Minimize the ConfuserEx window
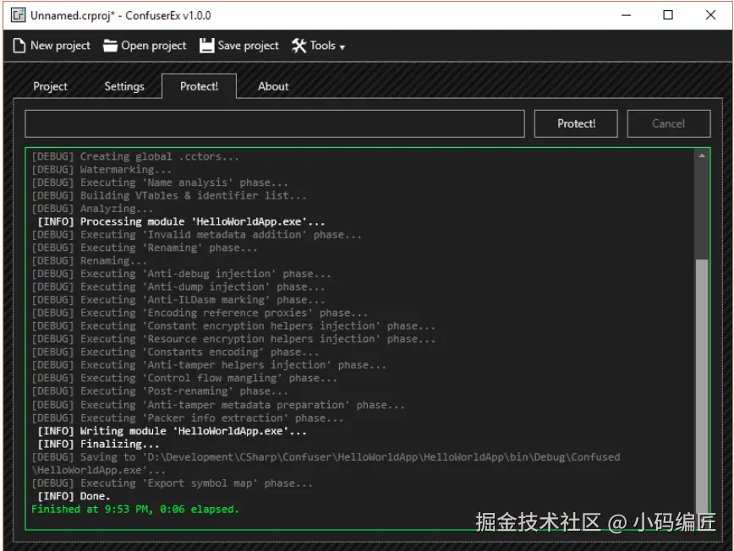This screenshot has width=734, height=551. coord(626,15)
